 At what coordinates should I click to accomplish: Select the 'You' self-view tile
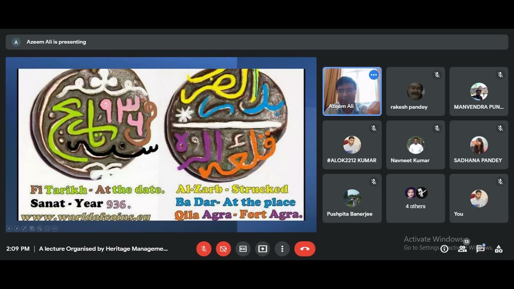click(479, 198)
